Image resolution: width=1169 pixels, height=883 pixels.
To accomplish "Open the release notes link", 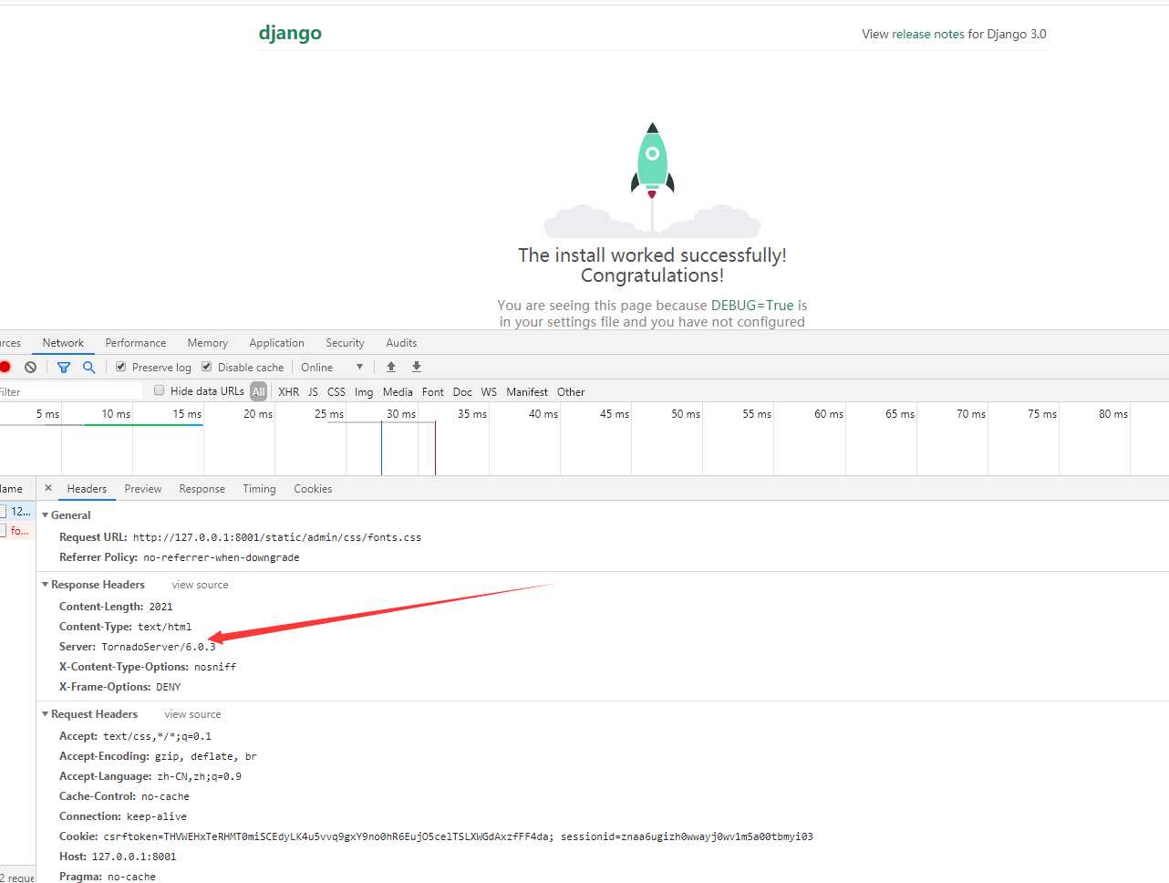I will (x=927, y=34).
